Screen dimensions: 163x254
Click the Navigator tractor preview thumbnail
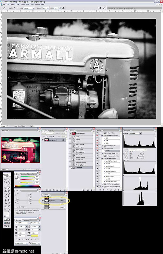click(21, 150)
